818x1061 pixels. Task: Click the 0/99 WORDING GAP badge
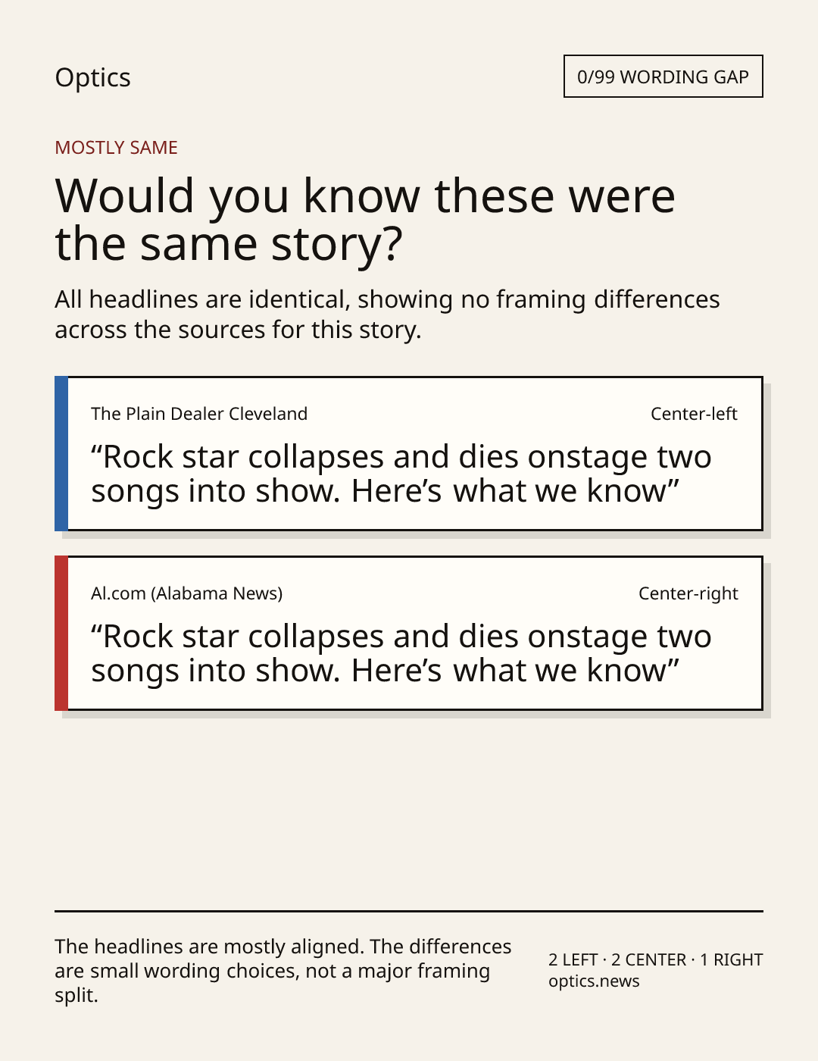coord(663,77)
